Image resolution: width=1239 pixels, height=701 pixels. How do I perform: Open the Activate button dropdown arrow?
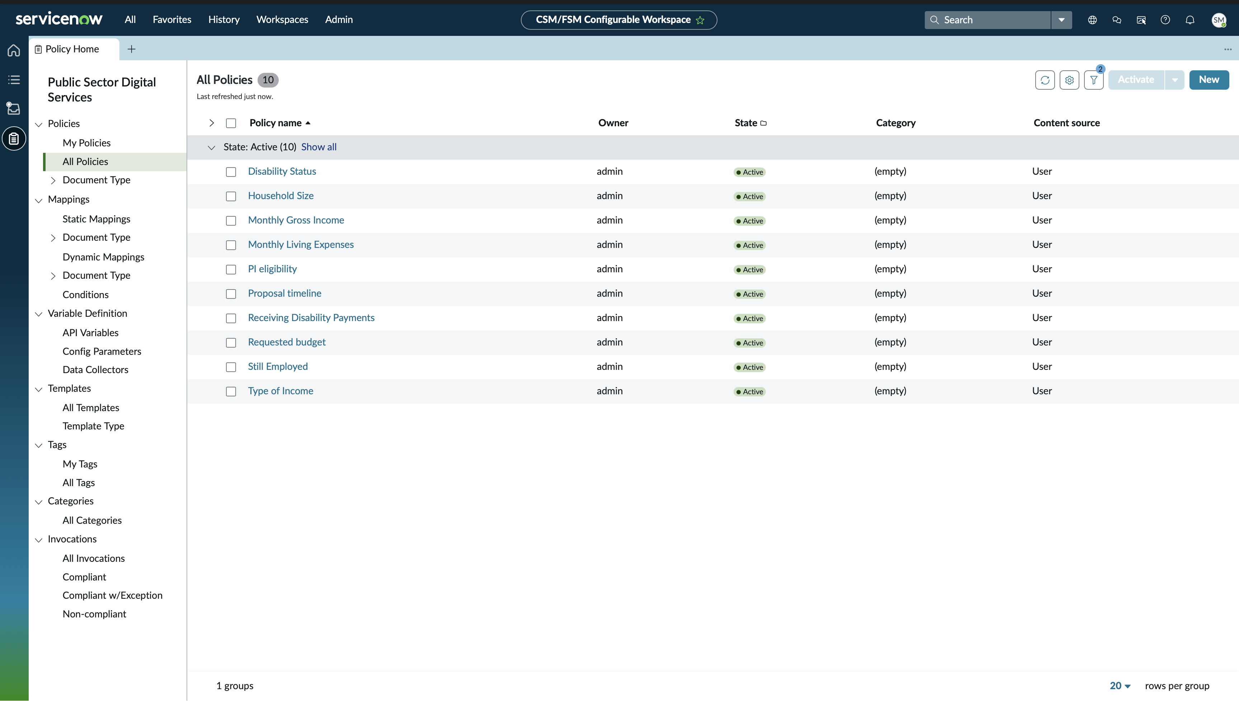(1174, 80)
